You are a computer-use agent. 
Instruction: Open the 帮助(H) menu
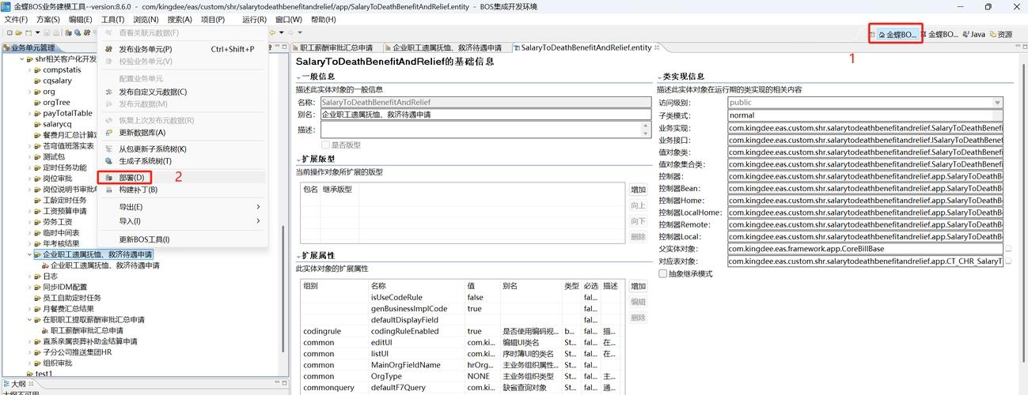click(323, 20)
